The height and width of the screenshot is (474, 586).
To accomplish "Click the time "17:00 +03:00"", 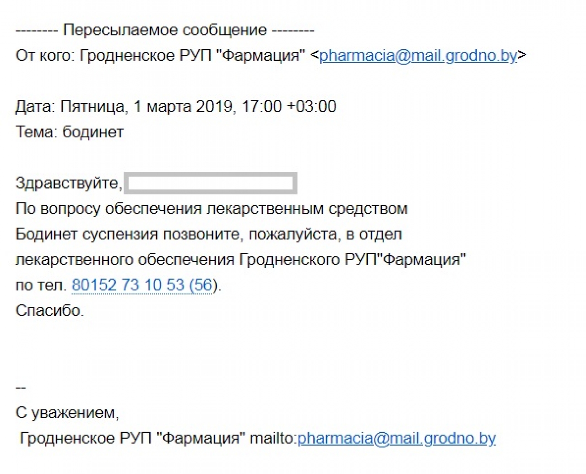I will (x=289, y=107).
